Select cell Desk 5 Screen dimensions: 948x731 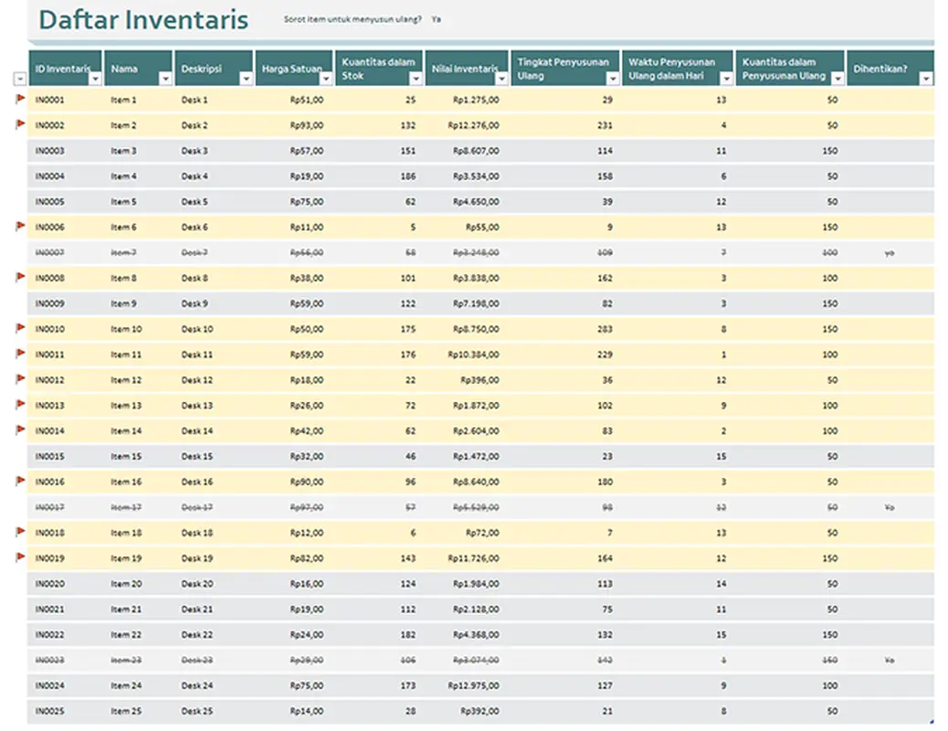195,202
